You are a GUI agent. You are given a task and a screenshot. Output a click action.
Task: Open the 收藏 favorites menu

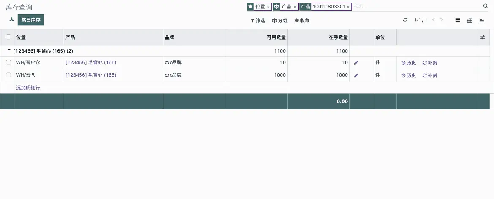[x=302, y=20]
